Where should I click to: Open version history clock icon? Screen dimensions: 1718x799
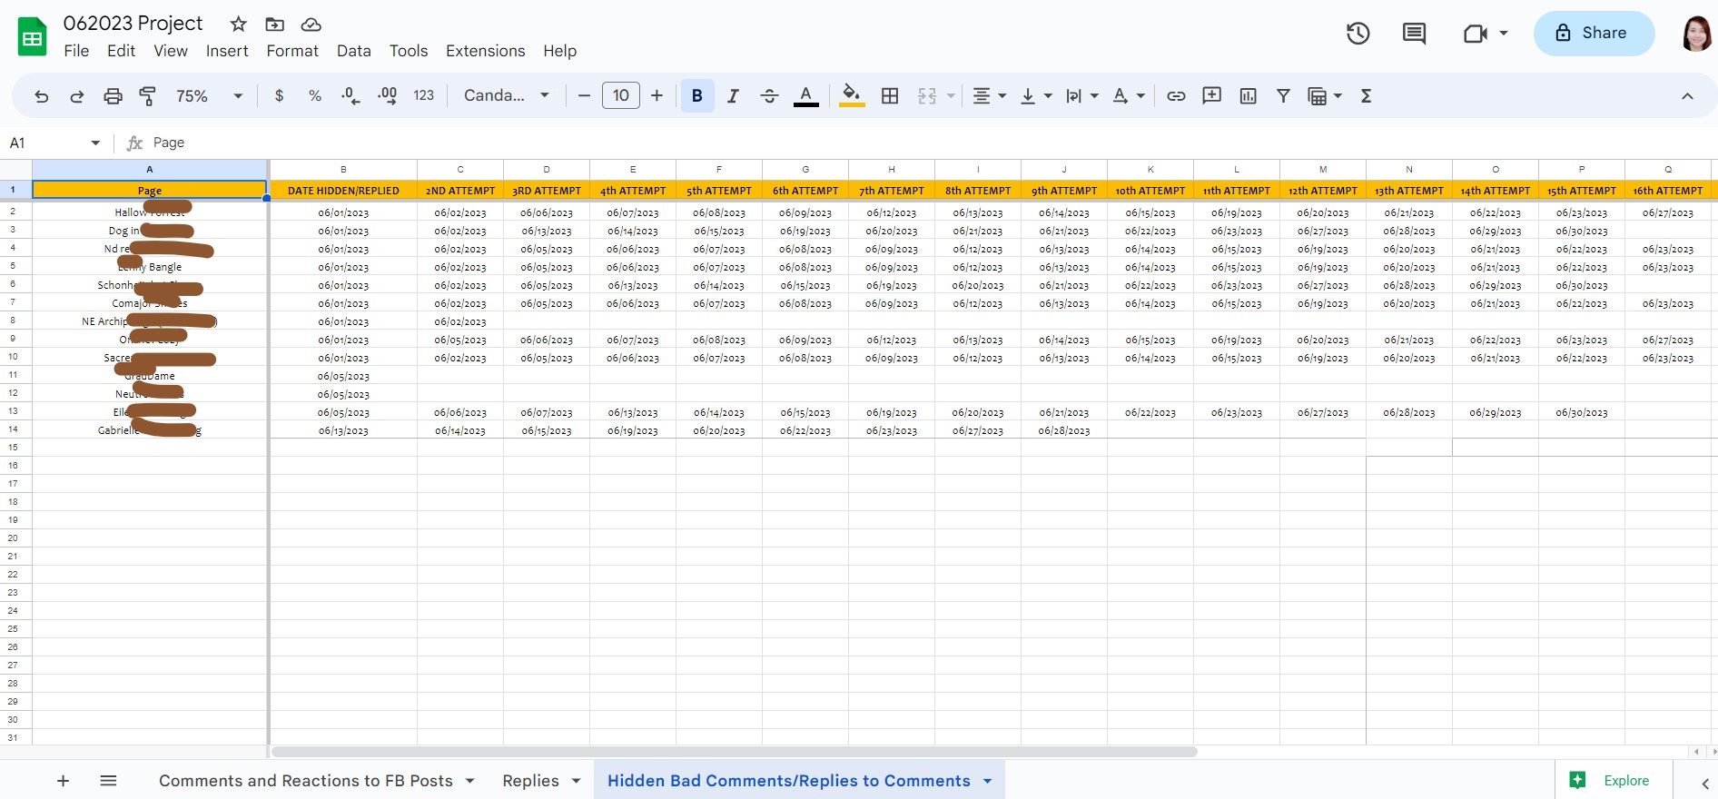pos(1358,34)
